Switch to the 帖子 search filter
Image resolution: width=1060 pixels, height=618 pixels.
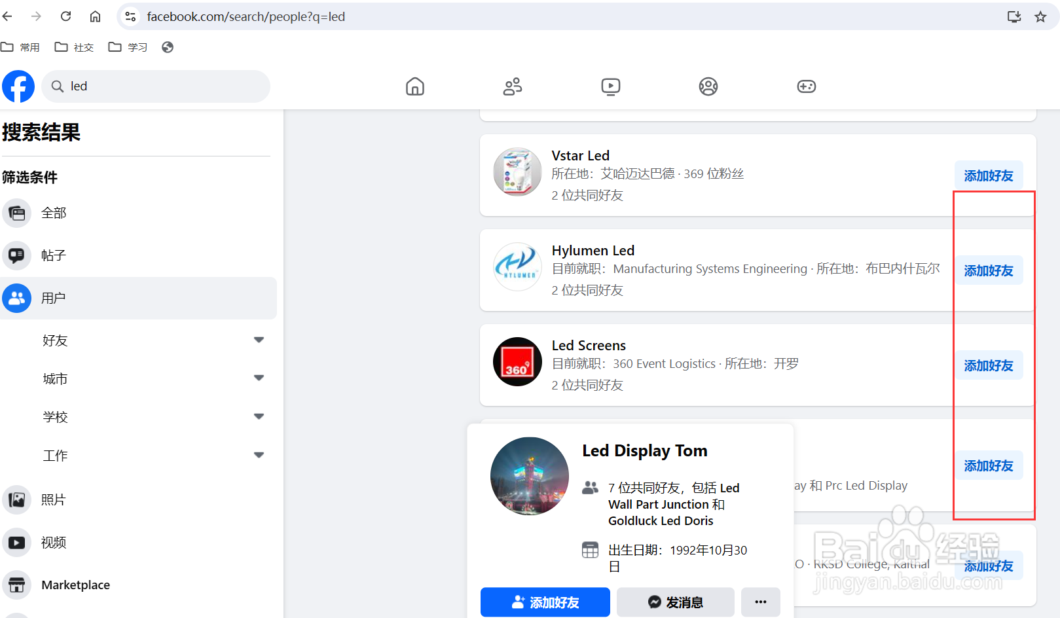(17, 255)
